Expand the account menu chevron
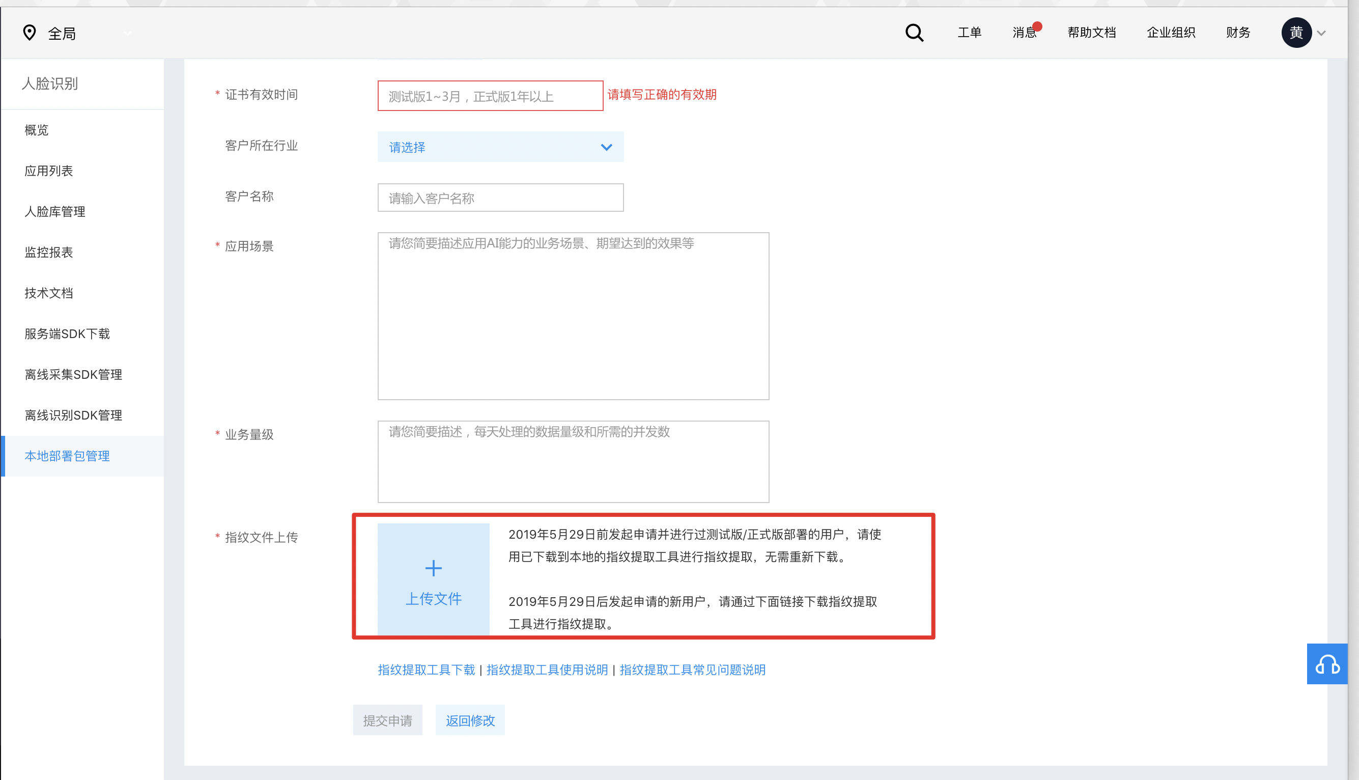 [1321, 33]
